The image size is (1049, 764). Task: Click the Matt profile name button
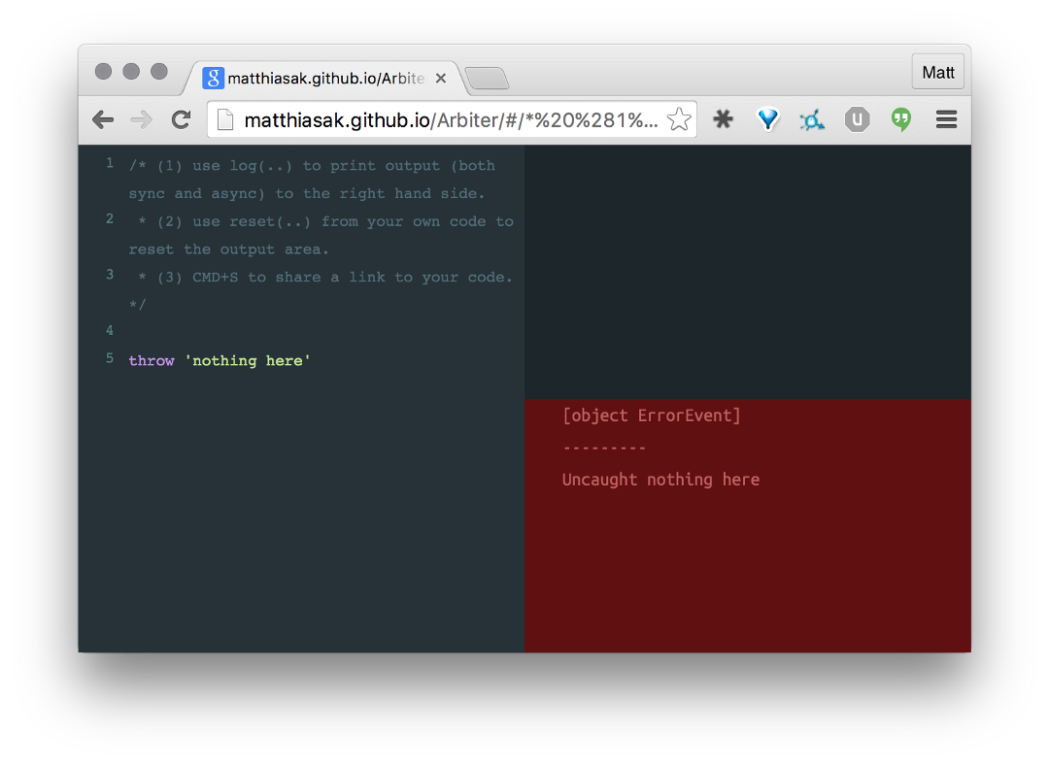(x=937, y=72)
